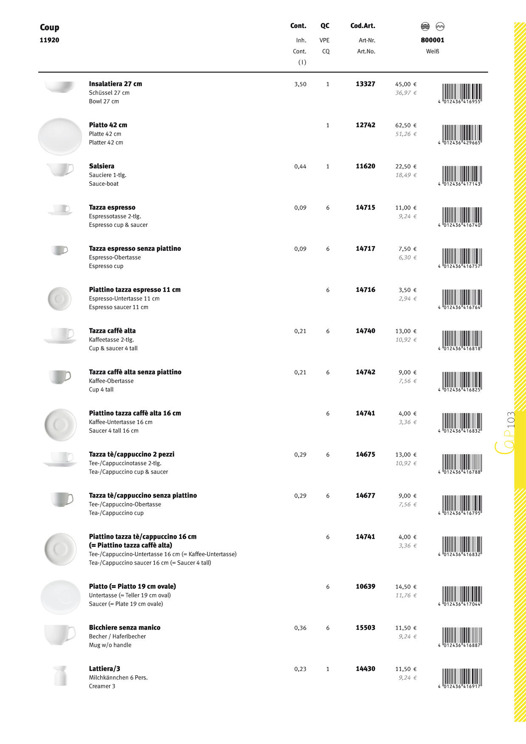526x744 pixels.
Task: Click the barcode for article 14430
Action: click(461, 678)
